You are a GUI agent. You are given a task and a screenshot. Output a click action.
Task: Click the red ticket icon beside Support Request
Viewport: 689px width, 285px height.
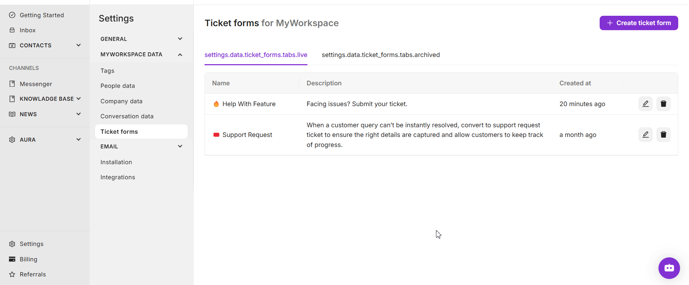pos(216,135)
